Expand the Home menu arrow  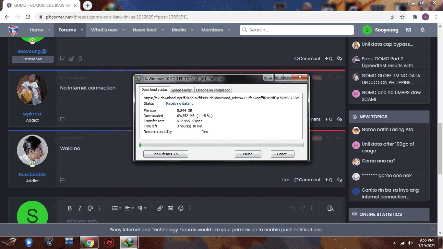point(49,30)
